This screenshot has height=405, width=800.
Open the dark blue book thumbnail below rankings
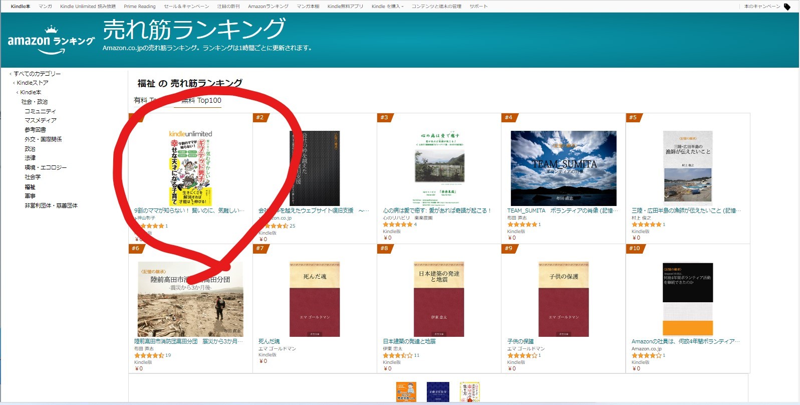(438, 392)
